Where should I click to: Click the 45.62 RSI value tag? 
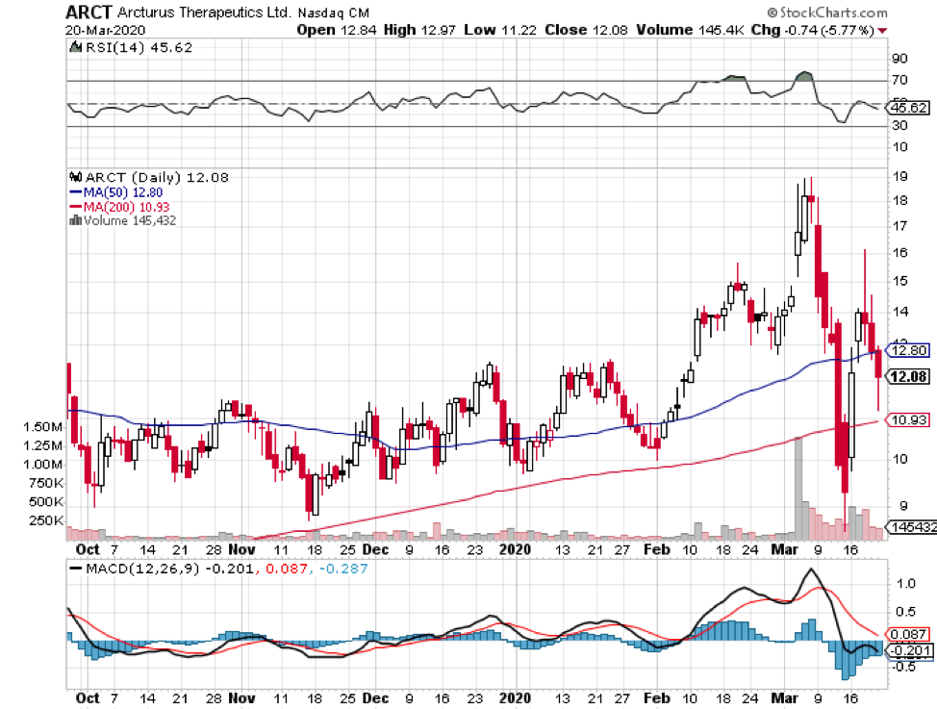[908, 108]
